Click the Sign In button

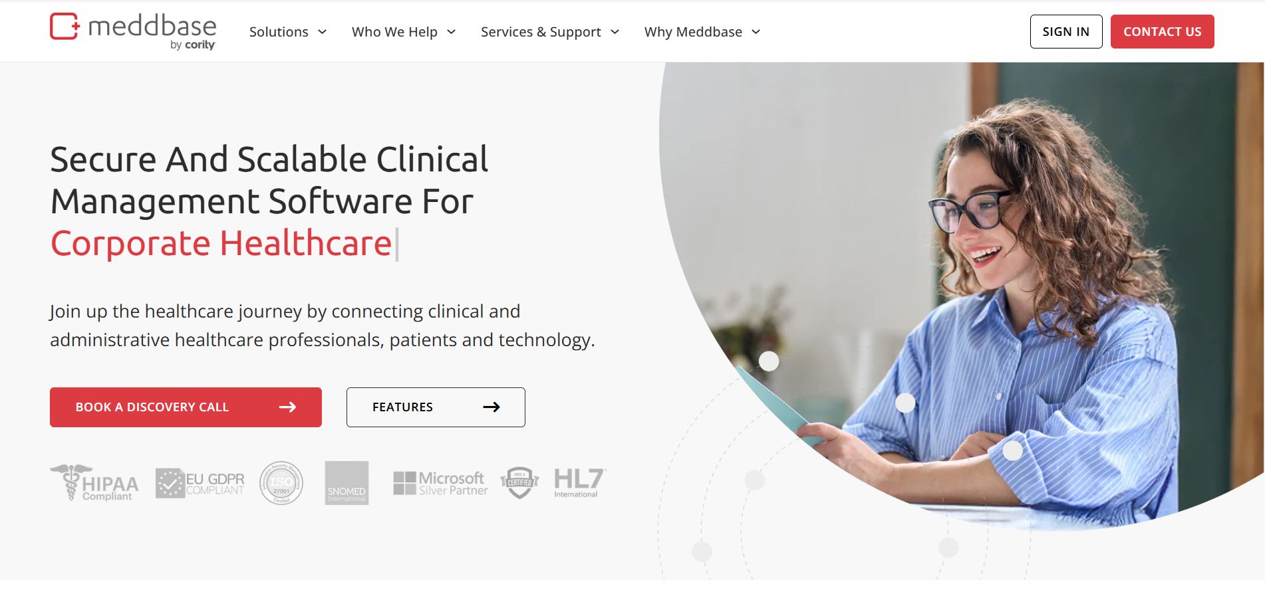[x=1066, y=31]
